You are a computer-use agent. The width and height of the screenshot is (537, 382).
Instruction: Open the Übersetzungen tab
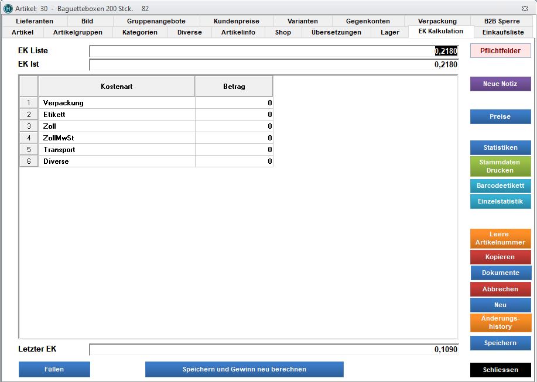336,32
